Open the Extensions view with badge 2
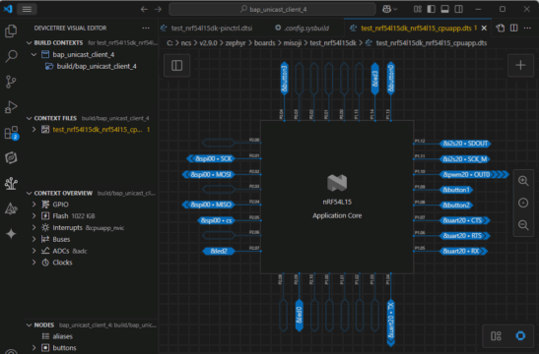 click(x=11, y=133)
